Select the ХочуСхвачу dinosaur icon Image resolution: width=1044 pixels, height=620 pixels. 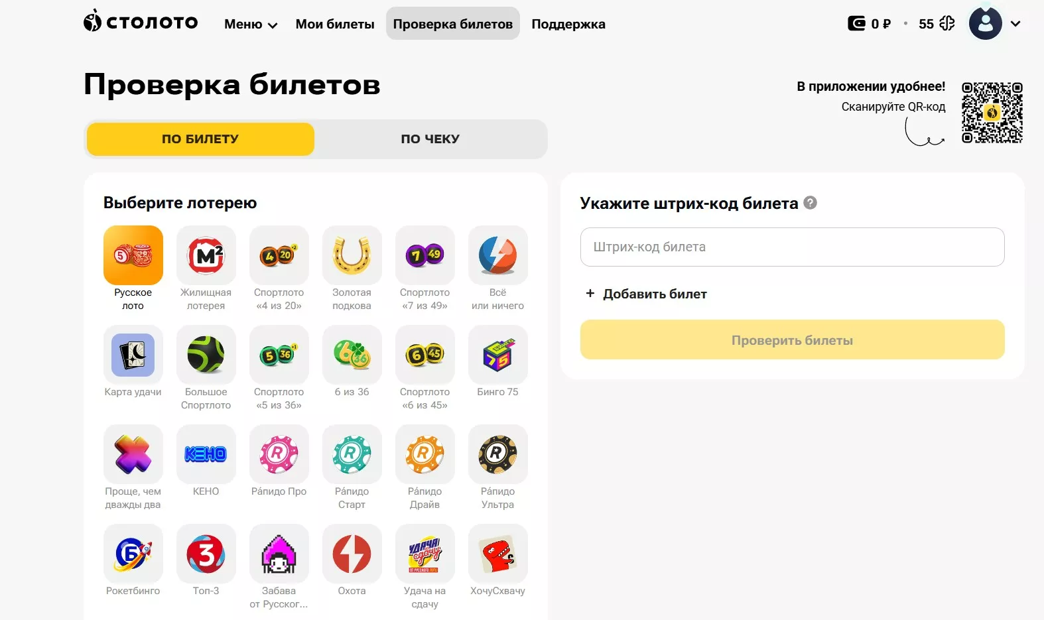pyautogui.click(x=497, y=554)
